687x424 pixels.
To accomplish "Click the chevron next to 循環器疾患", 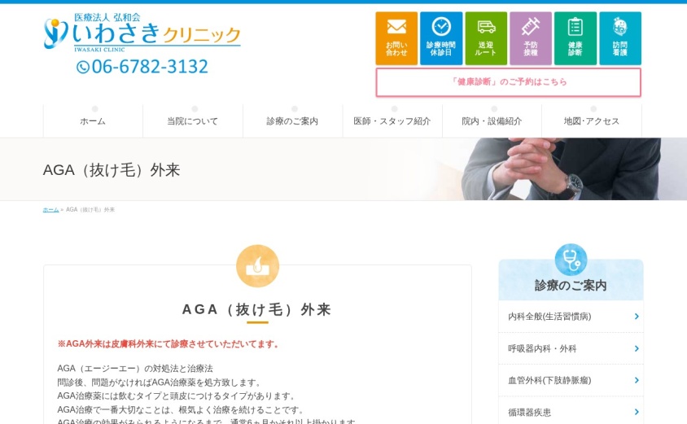I will click(x=637, y=412).
